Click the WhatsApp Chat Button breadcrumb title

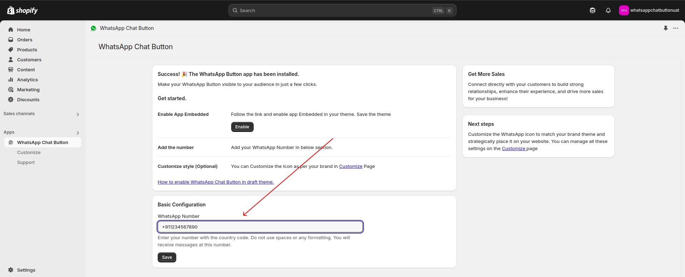(127, 28)
